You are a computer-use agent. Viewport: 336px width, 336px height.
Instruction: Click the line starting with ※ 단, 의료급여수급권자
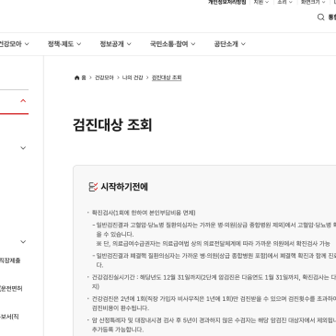(x=213, y=244)
